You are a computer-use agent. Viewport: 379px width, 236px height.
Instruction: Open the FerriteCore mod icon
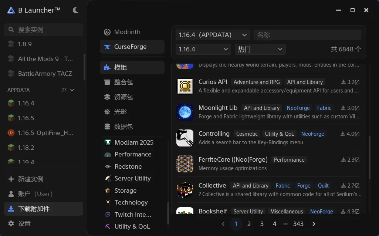point(185,164)
